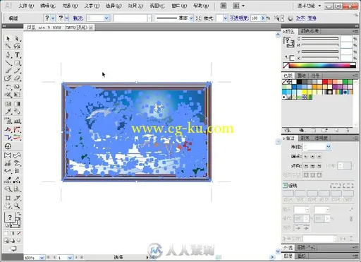Switch to the 颜色参考 color guide tab
361x262 pixels.
pos(310,31)
